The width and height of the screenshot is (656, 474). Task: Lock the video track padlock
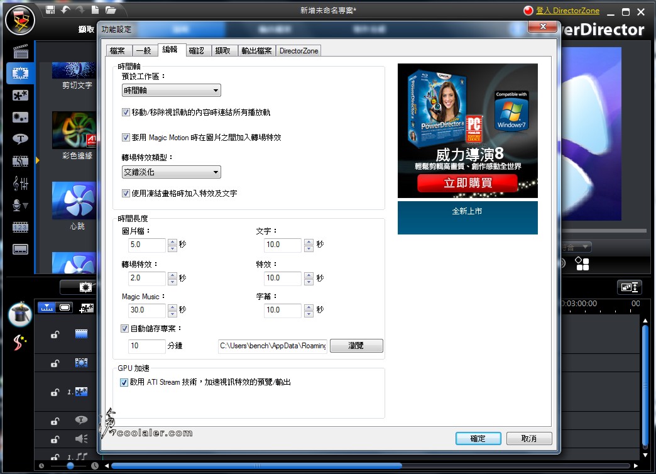[55, 334]
